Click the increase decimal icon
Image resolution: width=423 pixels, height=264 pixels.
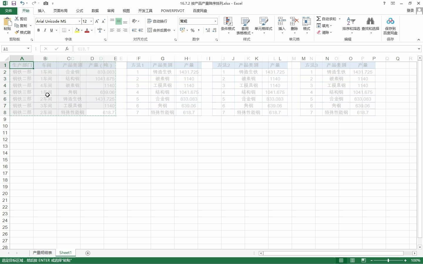click(208, 30)
